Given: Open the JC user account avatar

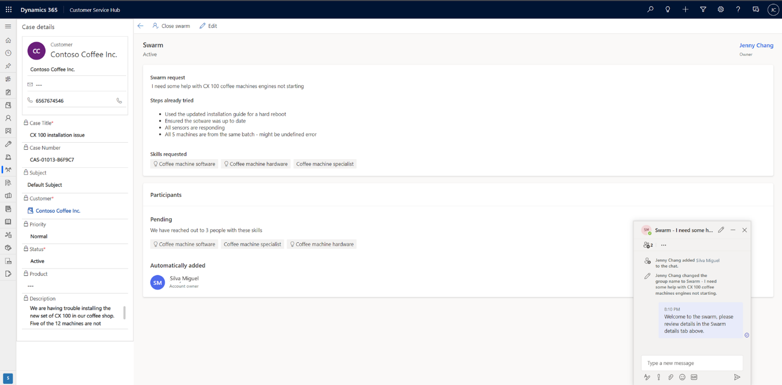Looking at the screenshot, I should coord(773,10).
